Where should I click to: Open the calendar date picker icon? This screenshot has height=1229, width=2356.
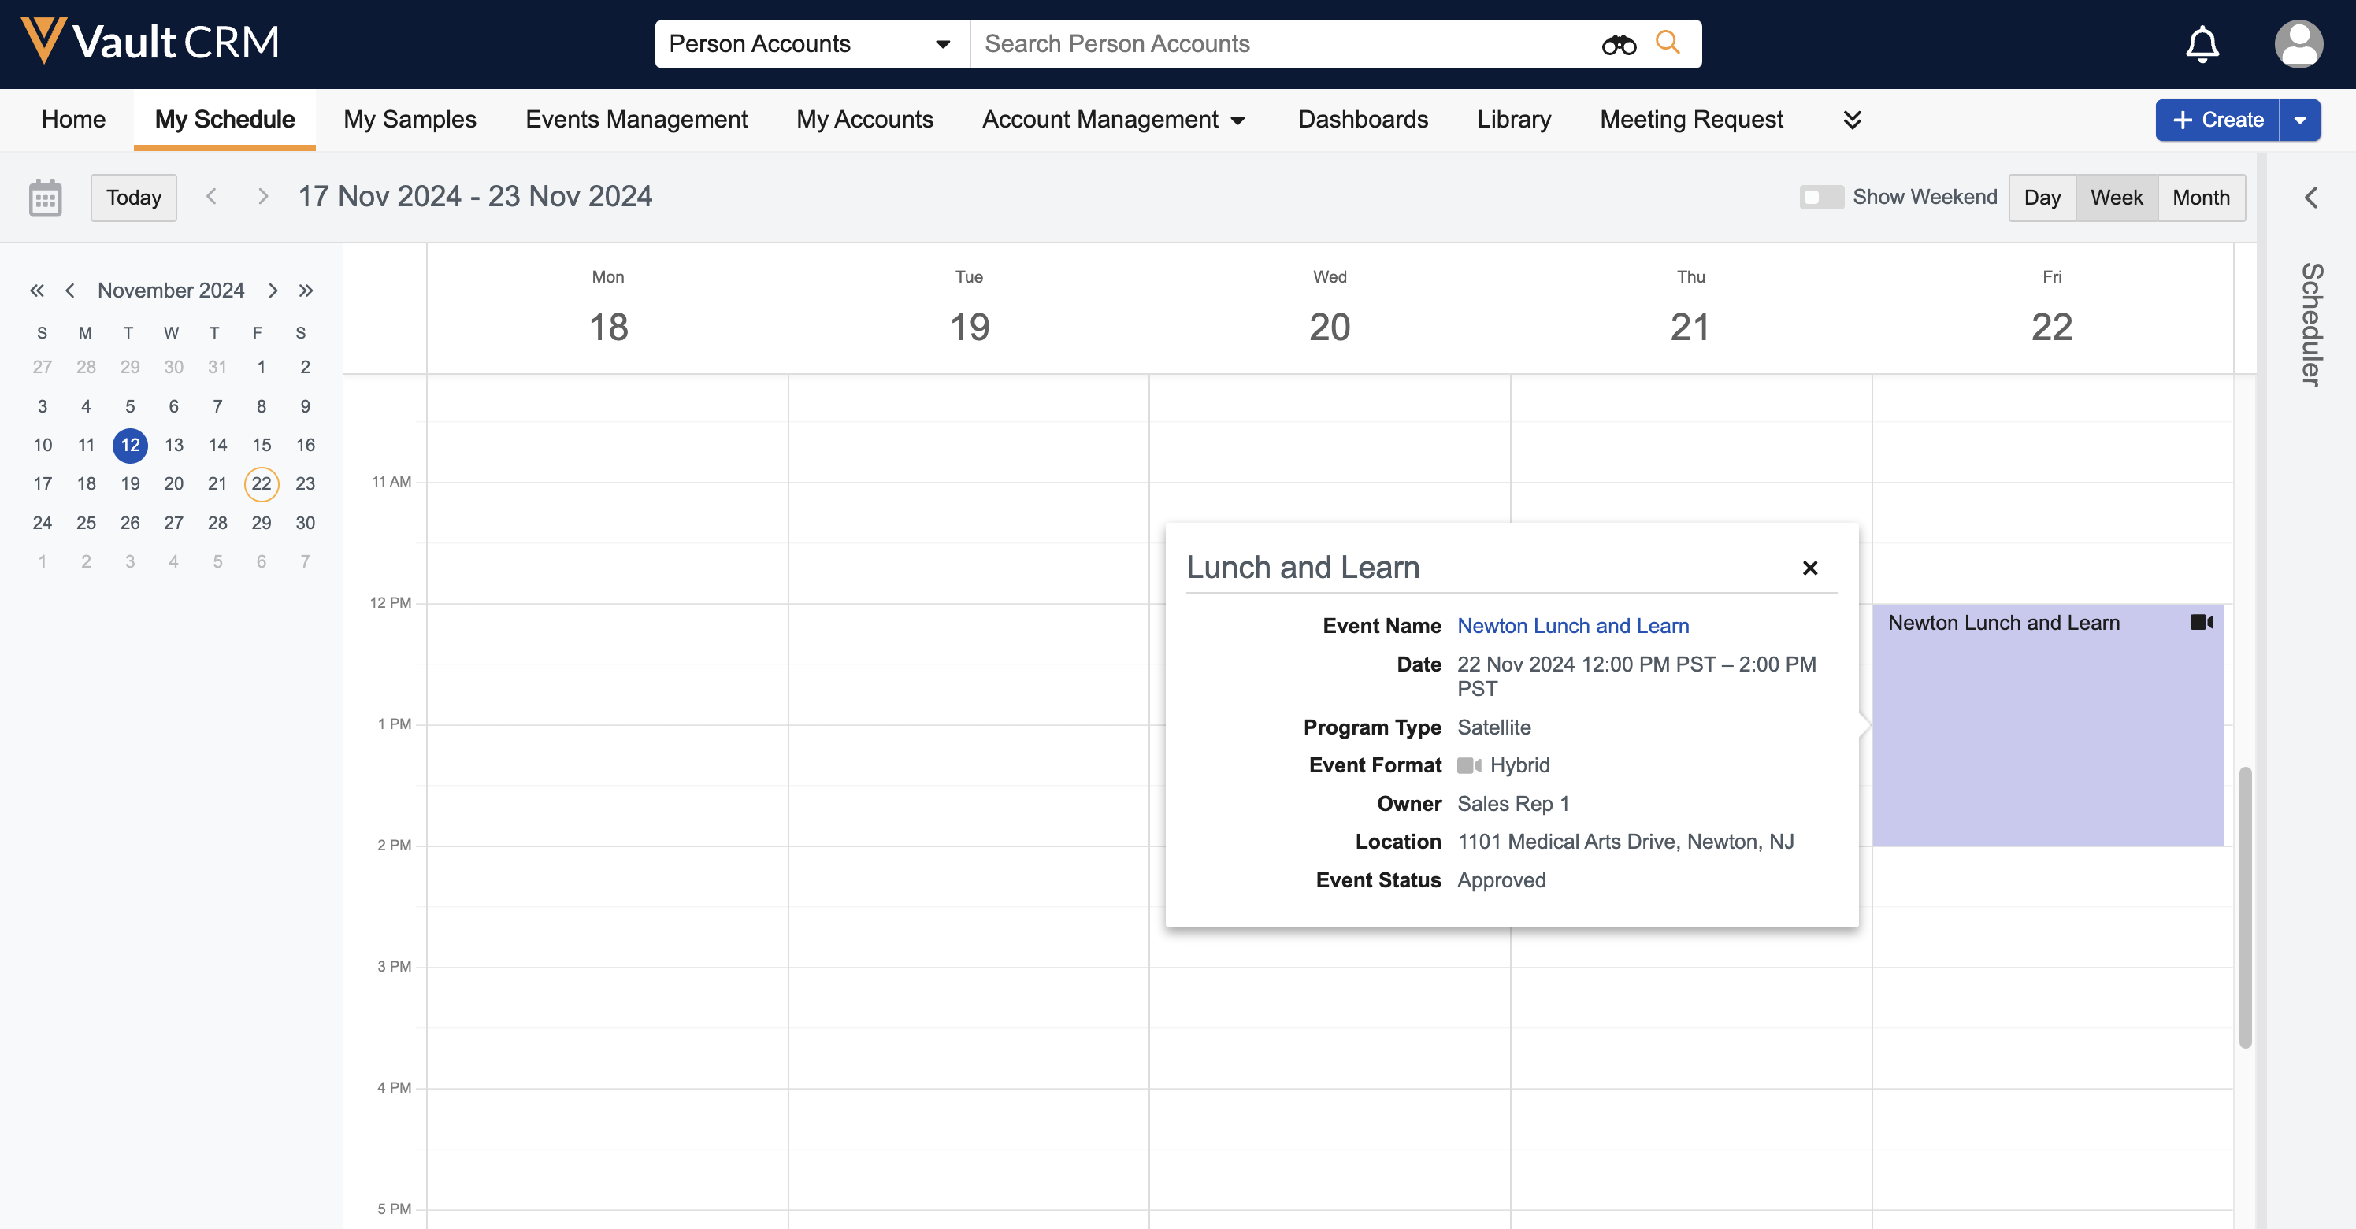pyautogui.click(x=45, y=198)
